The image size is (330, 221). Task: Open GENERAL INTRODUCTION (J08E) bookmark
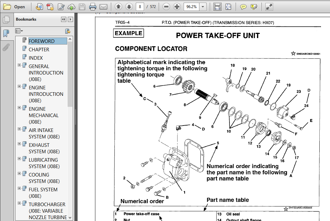46,73
